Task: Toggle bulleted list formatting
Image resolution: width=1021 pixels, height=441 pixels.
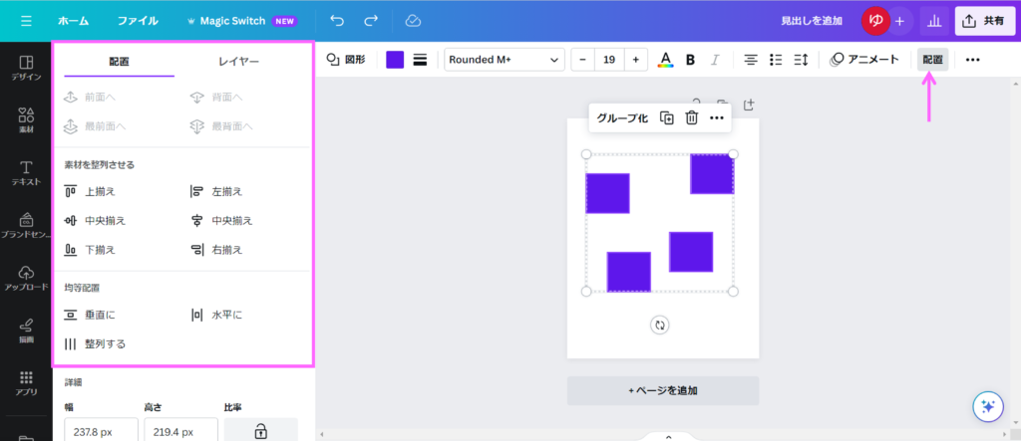Action: [776, 60]
